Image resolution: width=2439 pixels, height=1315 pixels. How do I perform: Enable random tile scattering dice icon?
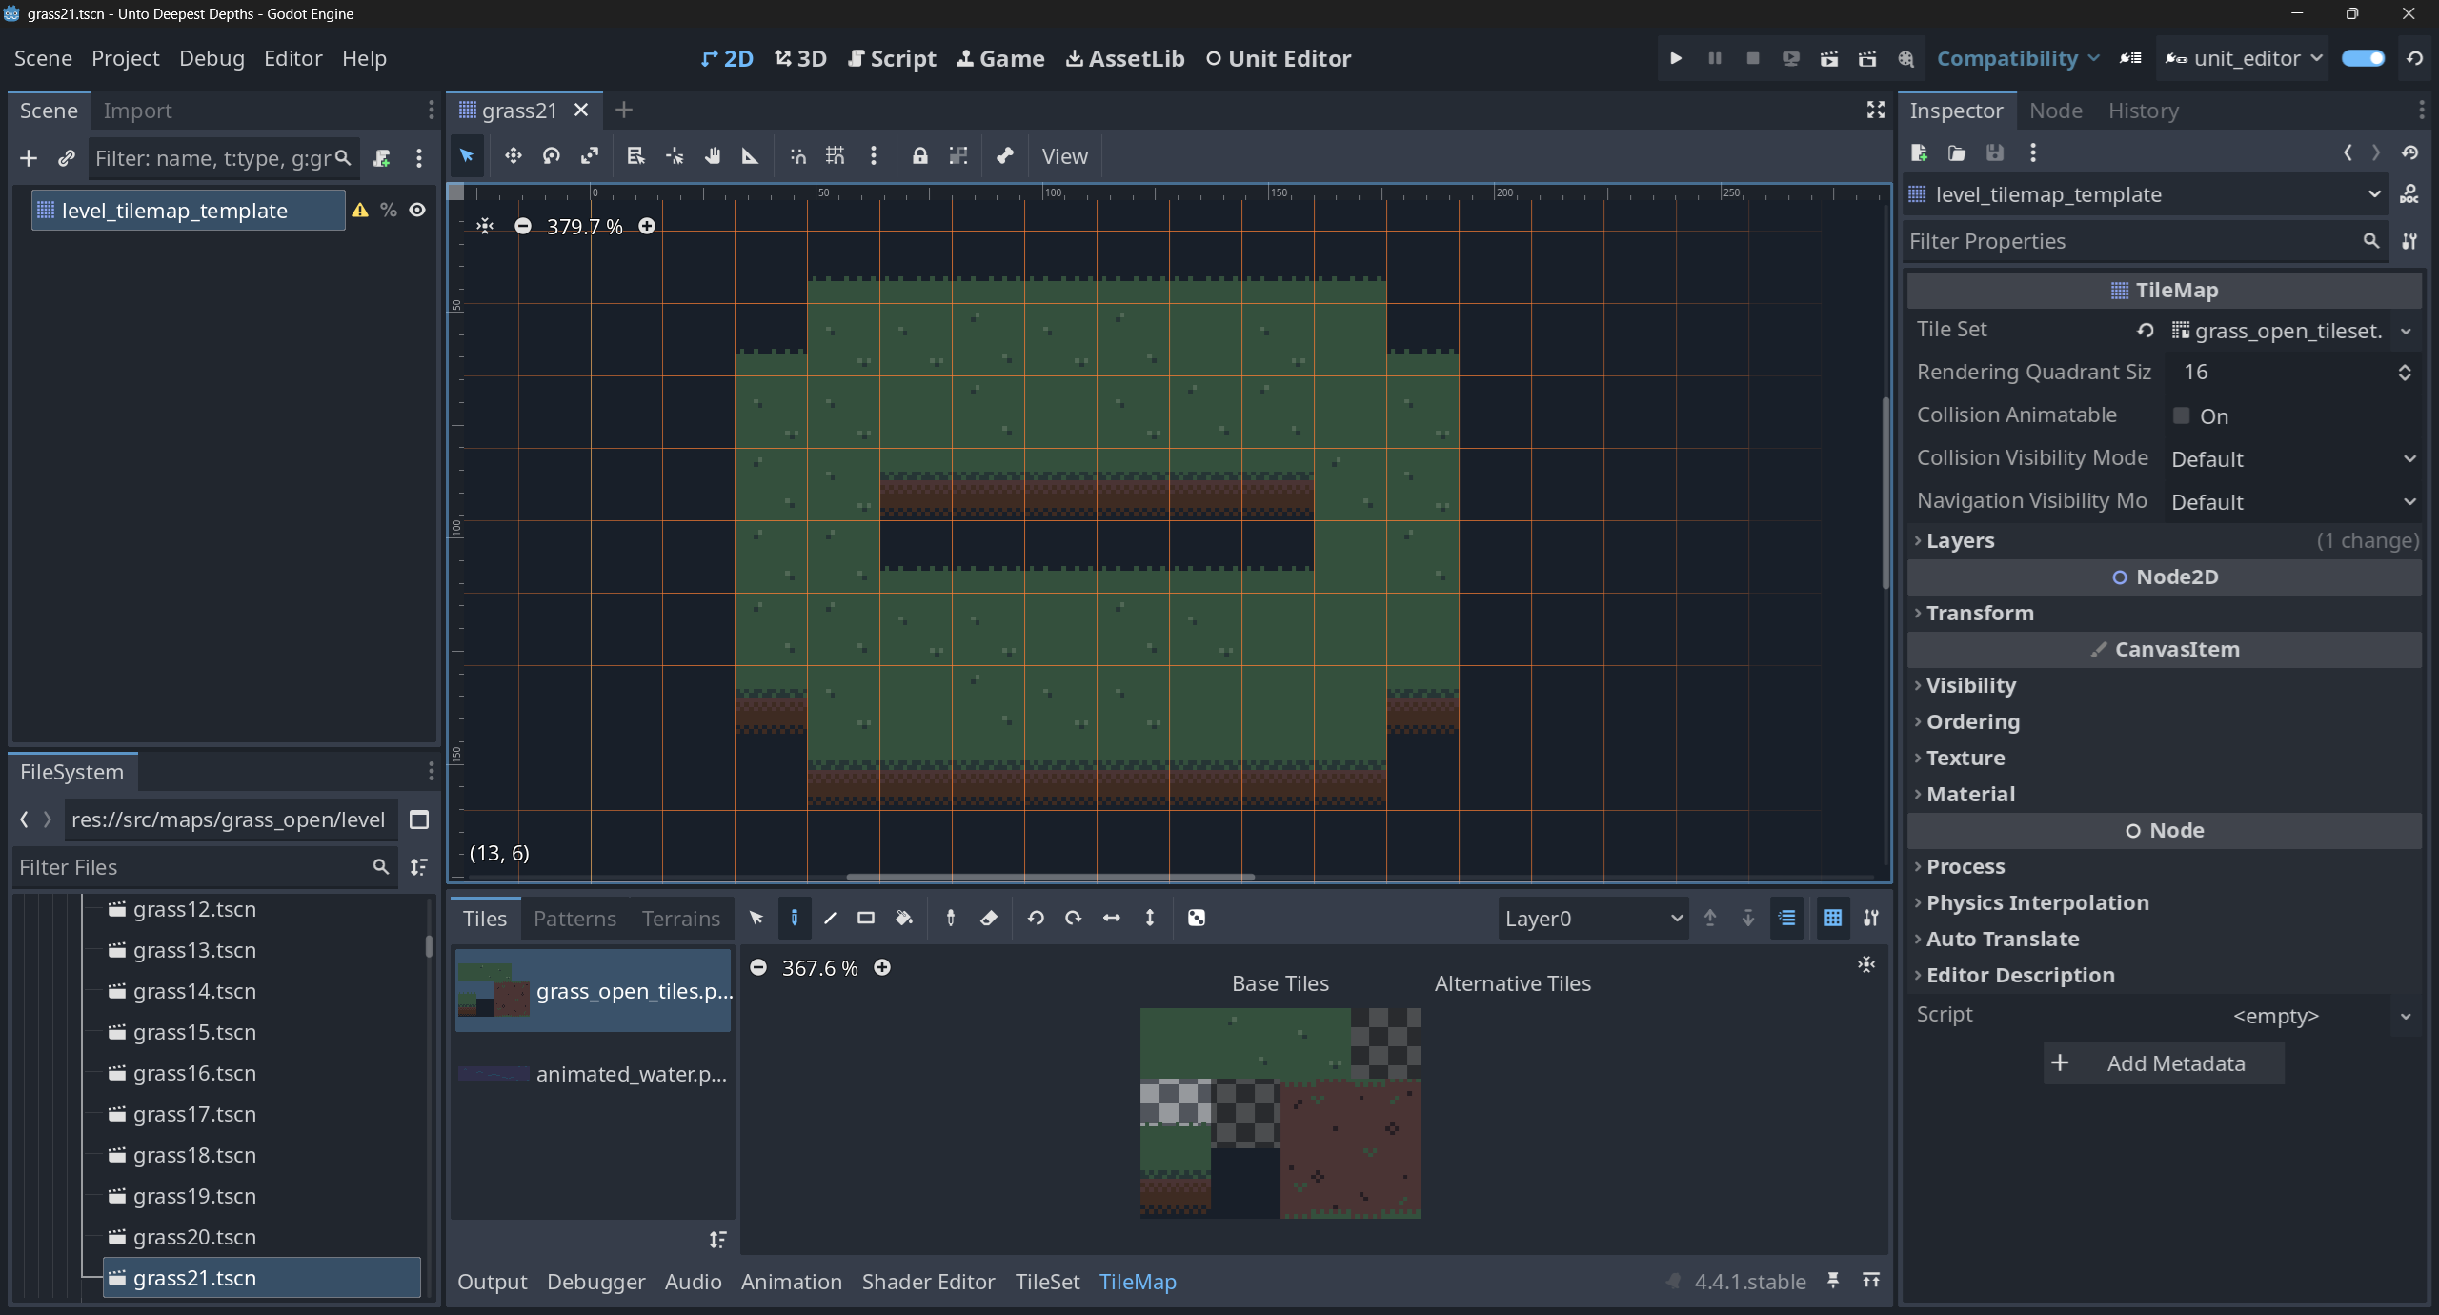1197,918
